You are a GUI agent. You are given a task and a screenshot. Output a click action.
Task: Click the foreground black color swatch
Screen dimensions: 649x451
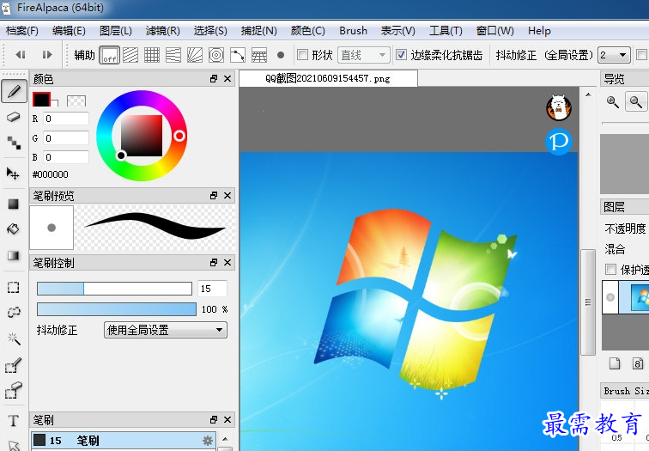41,100
